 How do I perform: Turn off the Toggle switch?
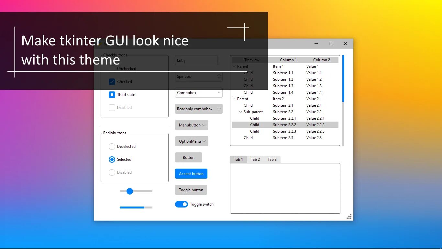182,204
